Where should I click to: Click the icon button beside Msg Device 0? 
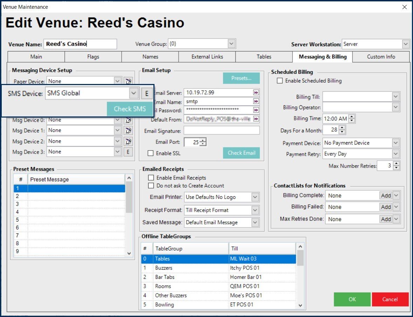(129, 120)
